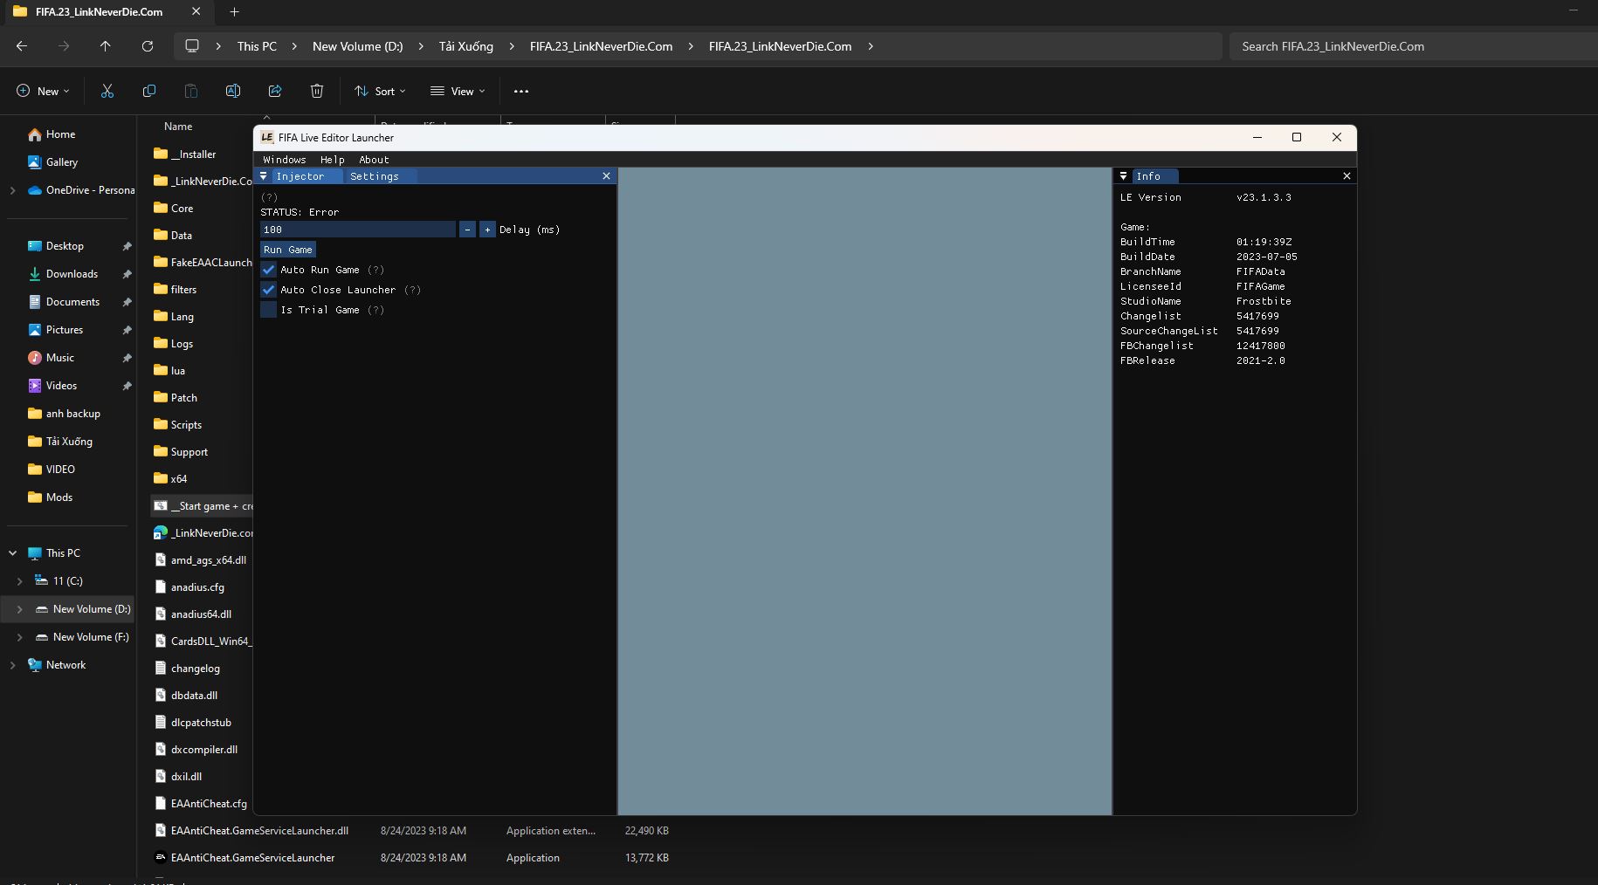
Task: Click the Name column header
Action: (x=178, y=127)
